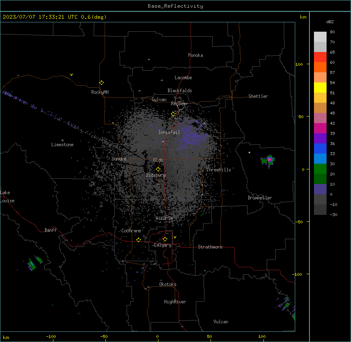Click the RockyMH label

coord(100,92)
